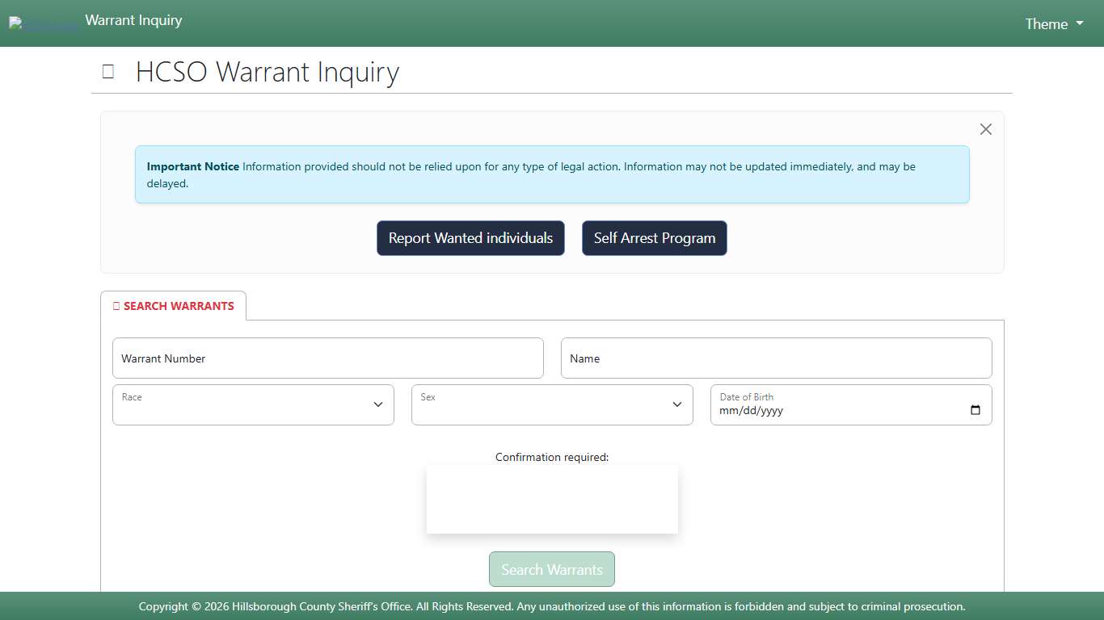Open the Self Arrest Program
1104x620 pixels.
[x=654, y=238]
